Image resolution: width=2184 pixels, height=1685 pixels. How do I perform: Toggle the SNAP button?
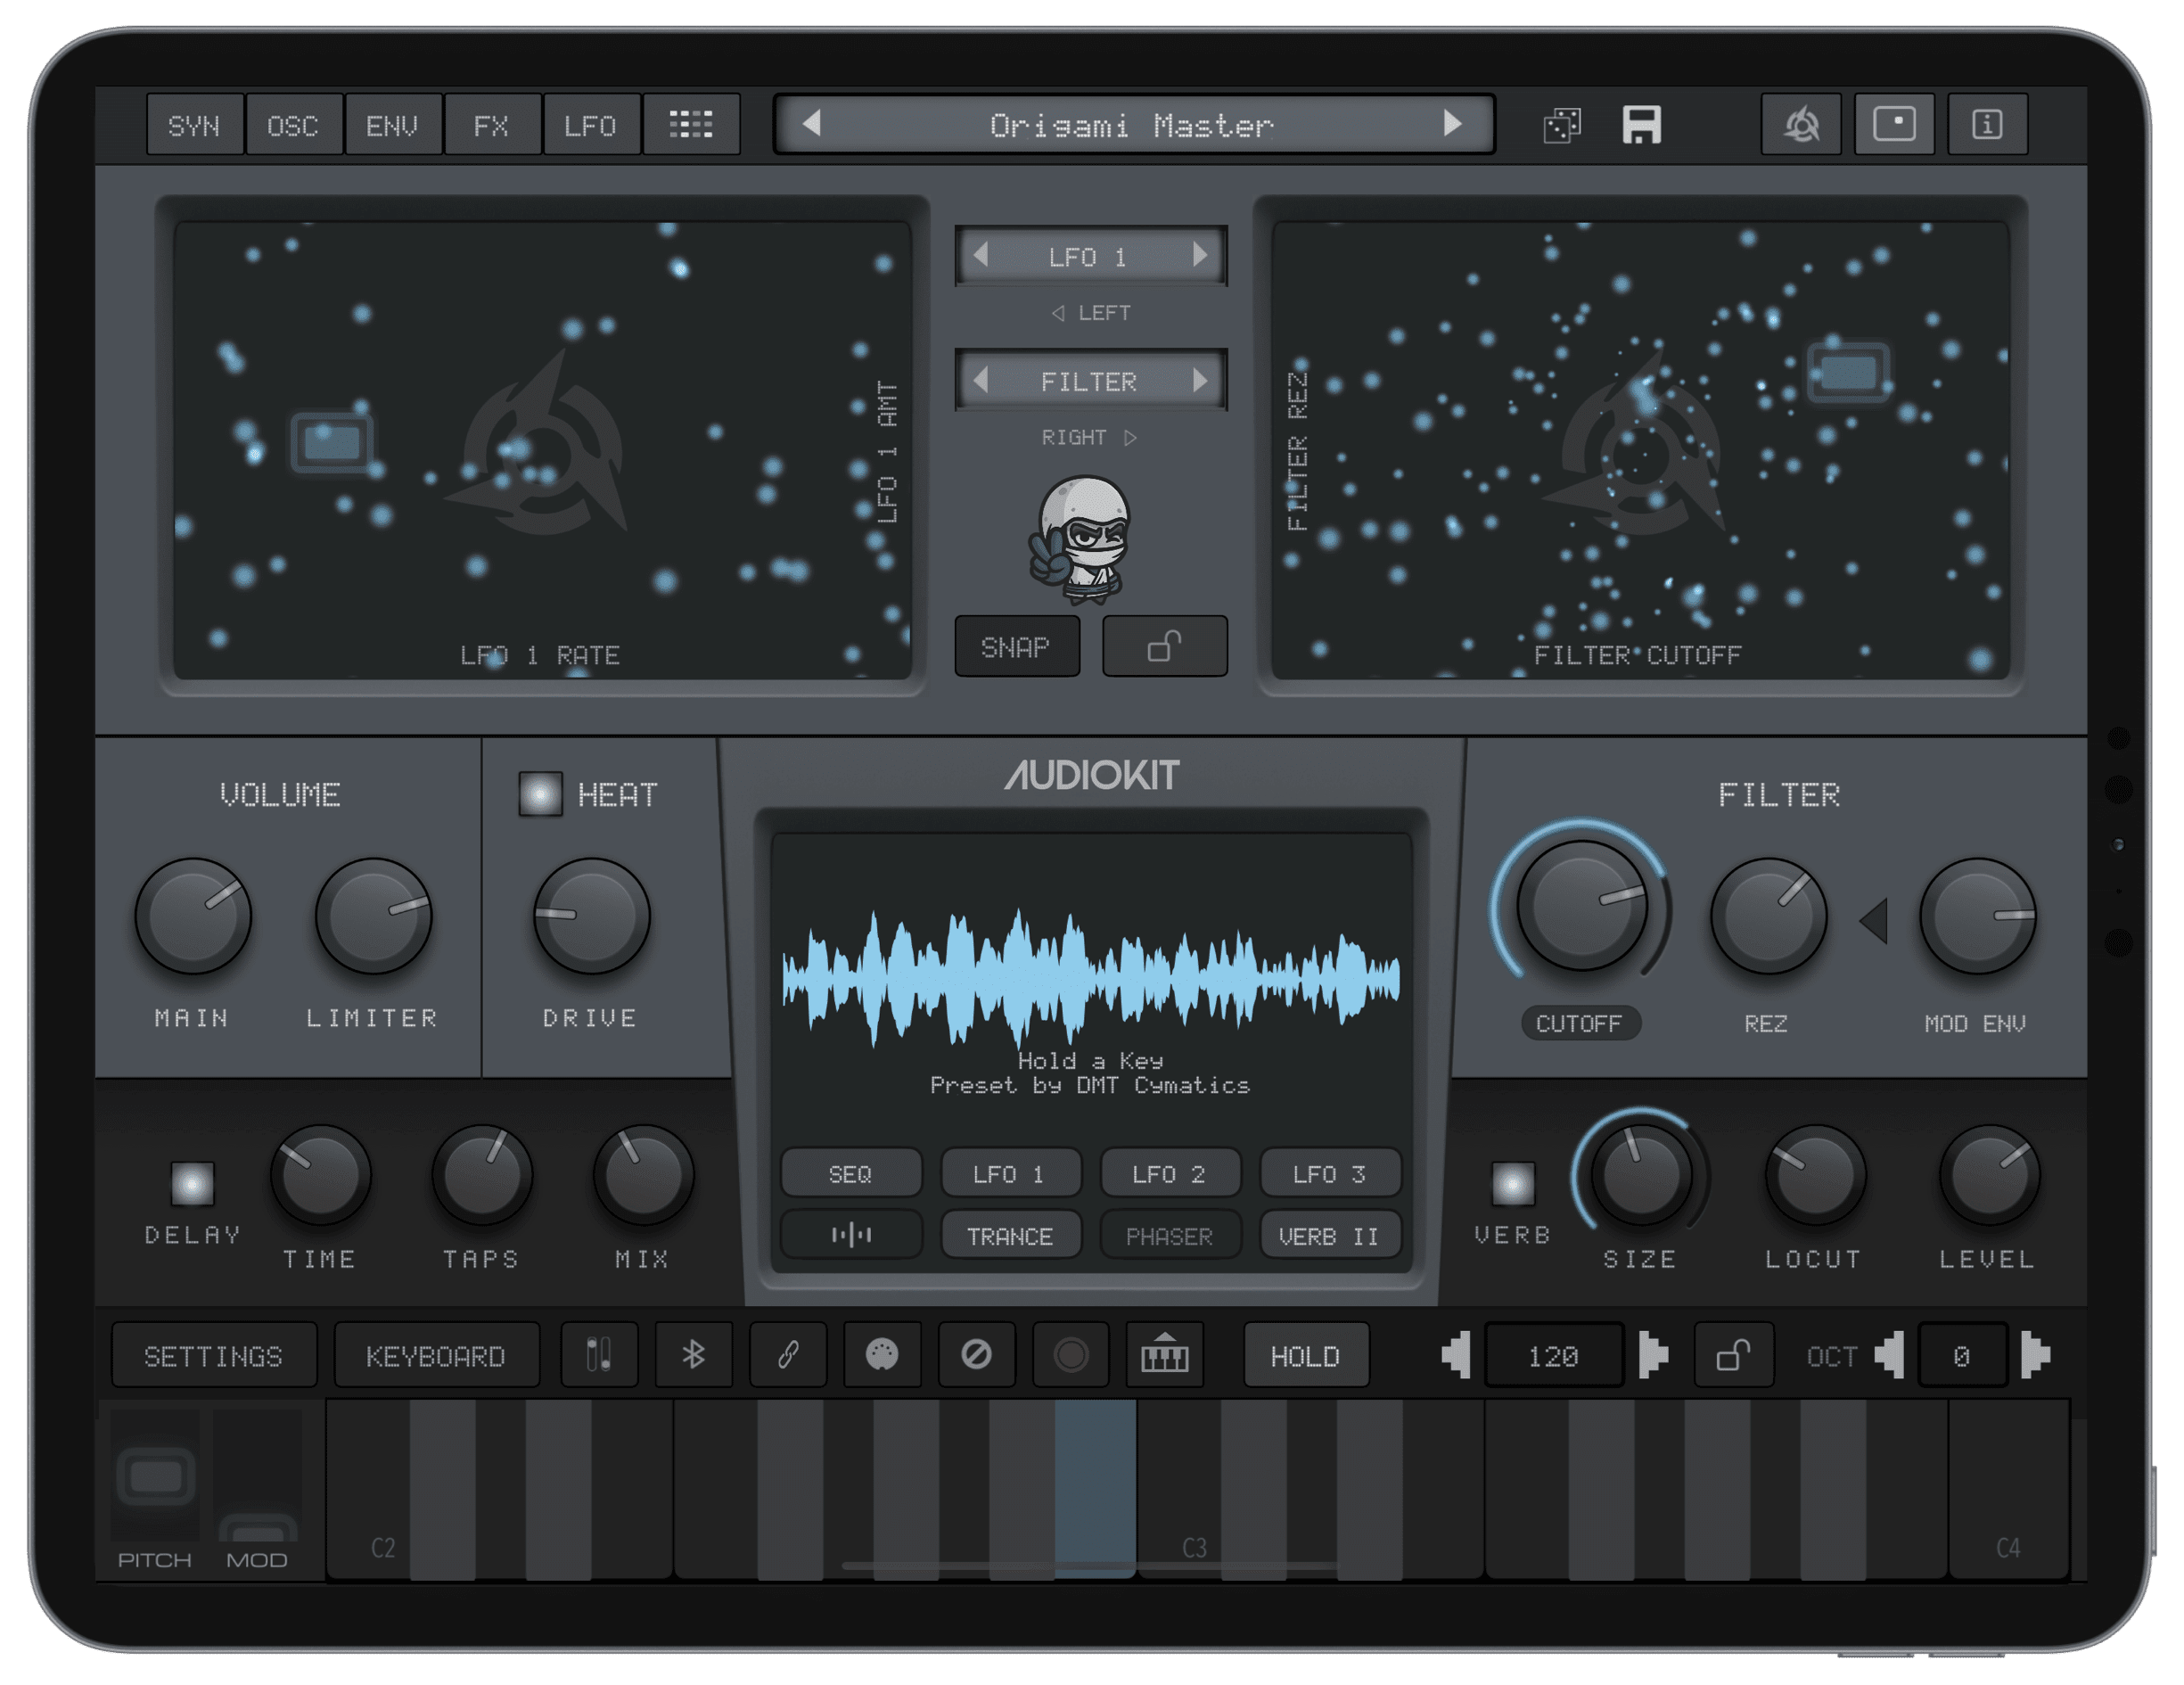[x=1017, y=647]
